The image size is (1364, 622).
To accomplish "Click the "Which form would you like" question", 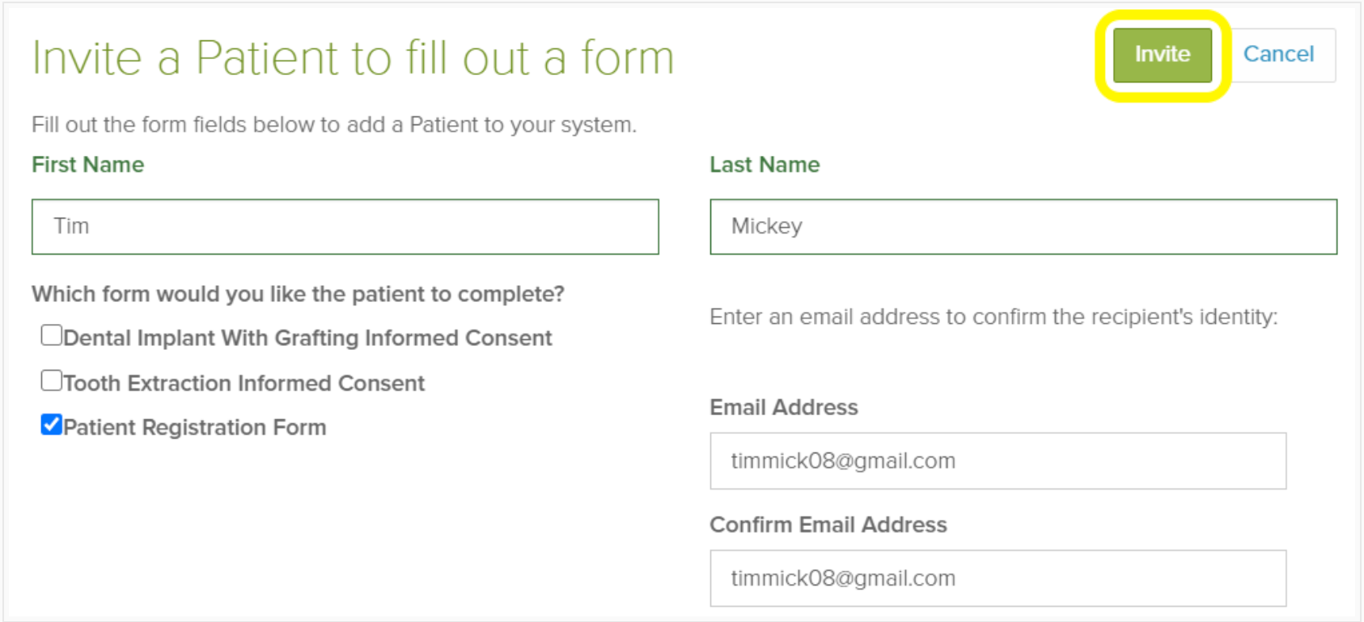I will 298,294.
